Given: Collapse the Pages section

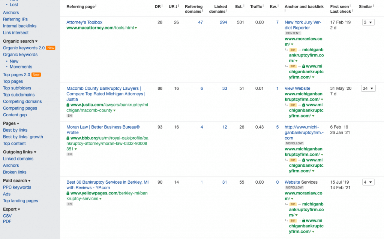Looking at the screenshot, I should [11, 123].
